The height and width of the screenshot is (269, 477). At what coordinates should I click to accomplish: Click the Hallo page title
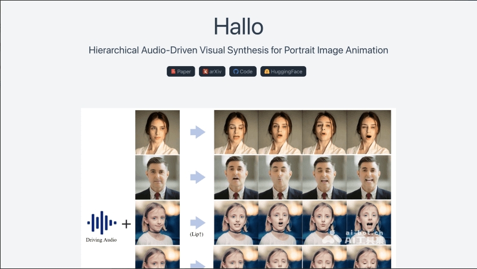tap(238, 26)
